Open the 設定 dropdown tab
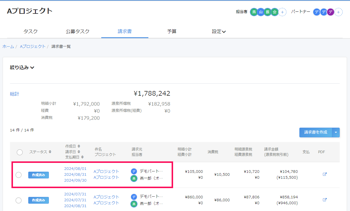The height and width of the screenshot is (211, 350). (219, 31)
